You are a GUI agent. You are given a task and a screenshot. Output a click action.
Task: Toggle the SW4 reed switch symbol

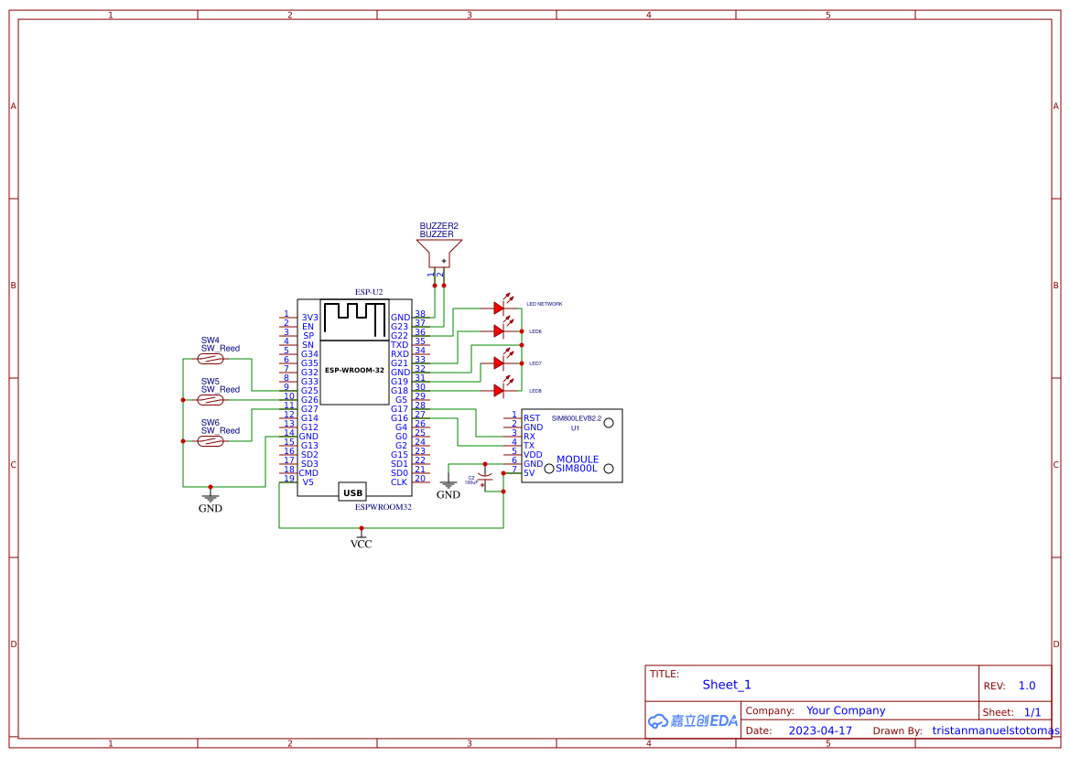(x=212, y=360)
